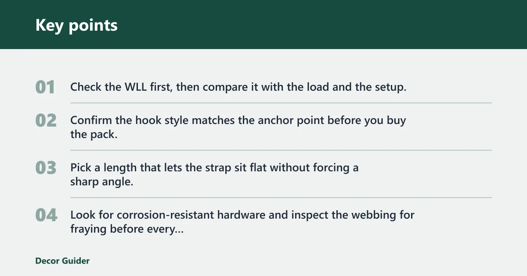527x276 pixels.
Task: Select the number 04 marker
Action: tap(46, 215)
